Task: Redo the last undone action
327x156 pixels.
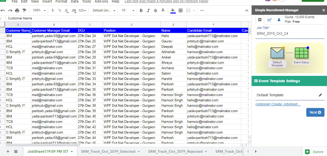Action: click(10, 10)
